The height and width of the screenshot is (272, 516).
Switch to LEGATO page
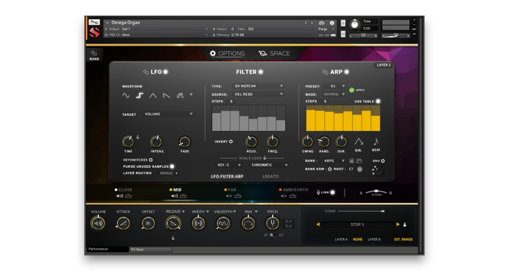271,176
